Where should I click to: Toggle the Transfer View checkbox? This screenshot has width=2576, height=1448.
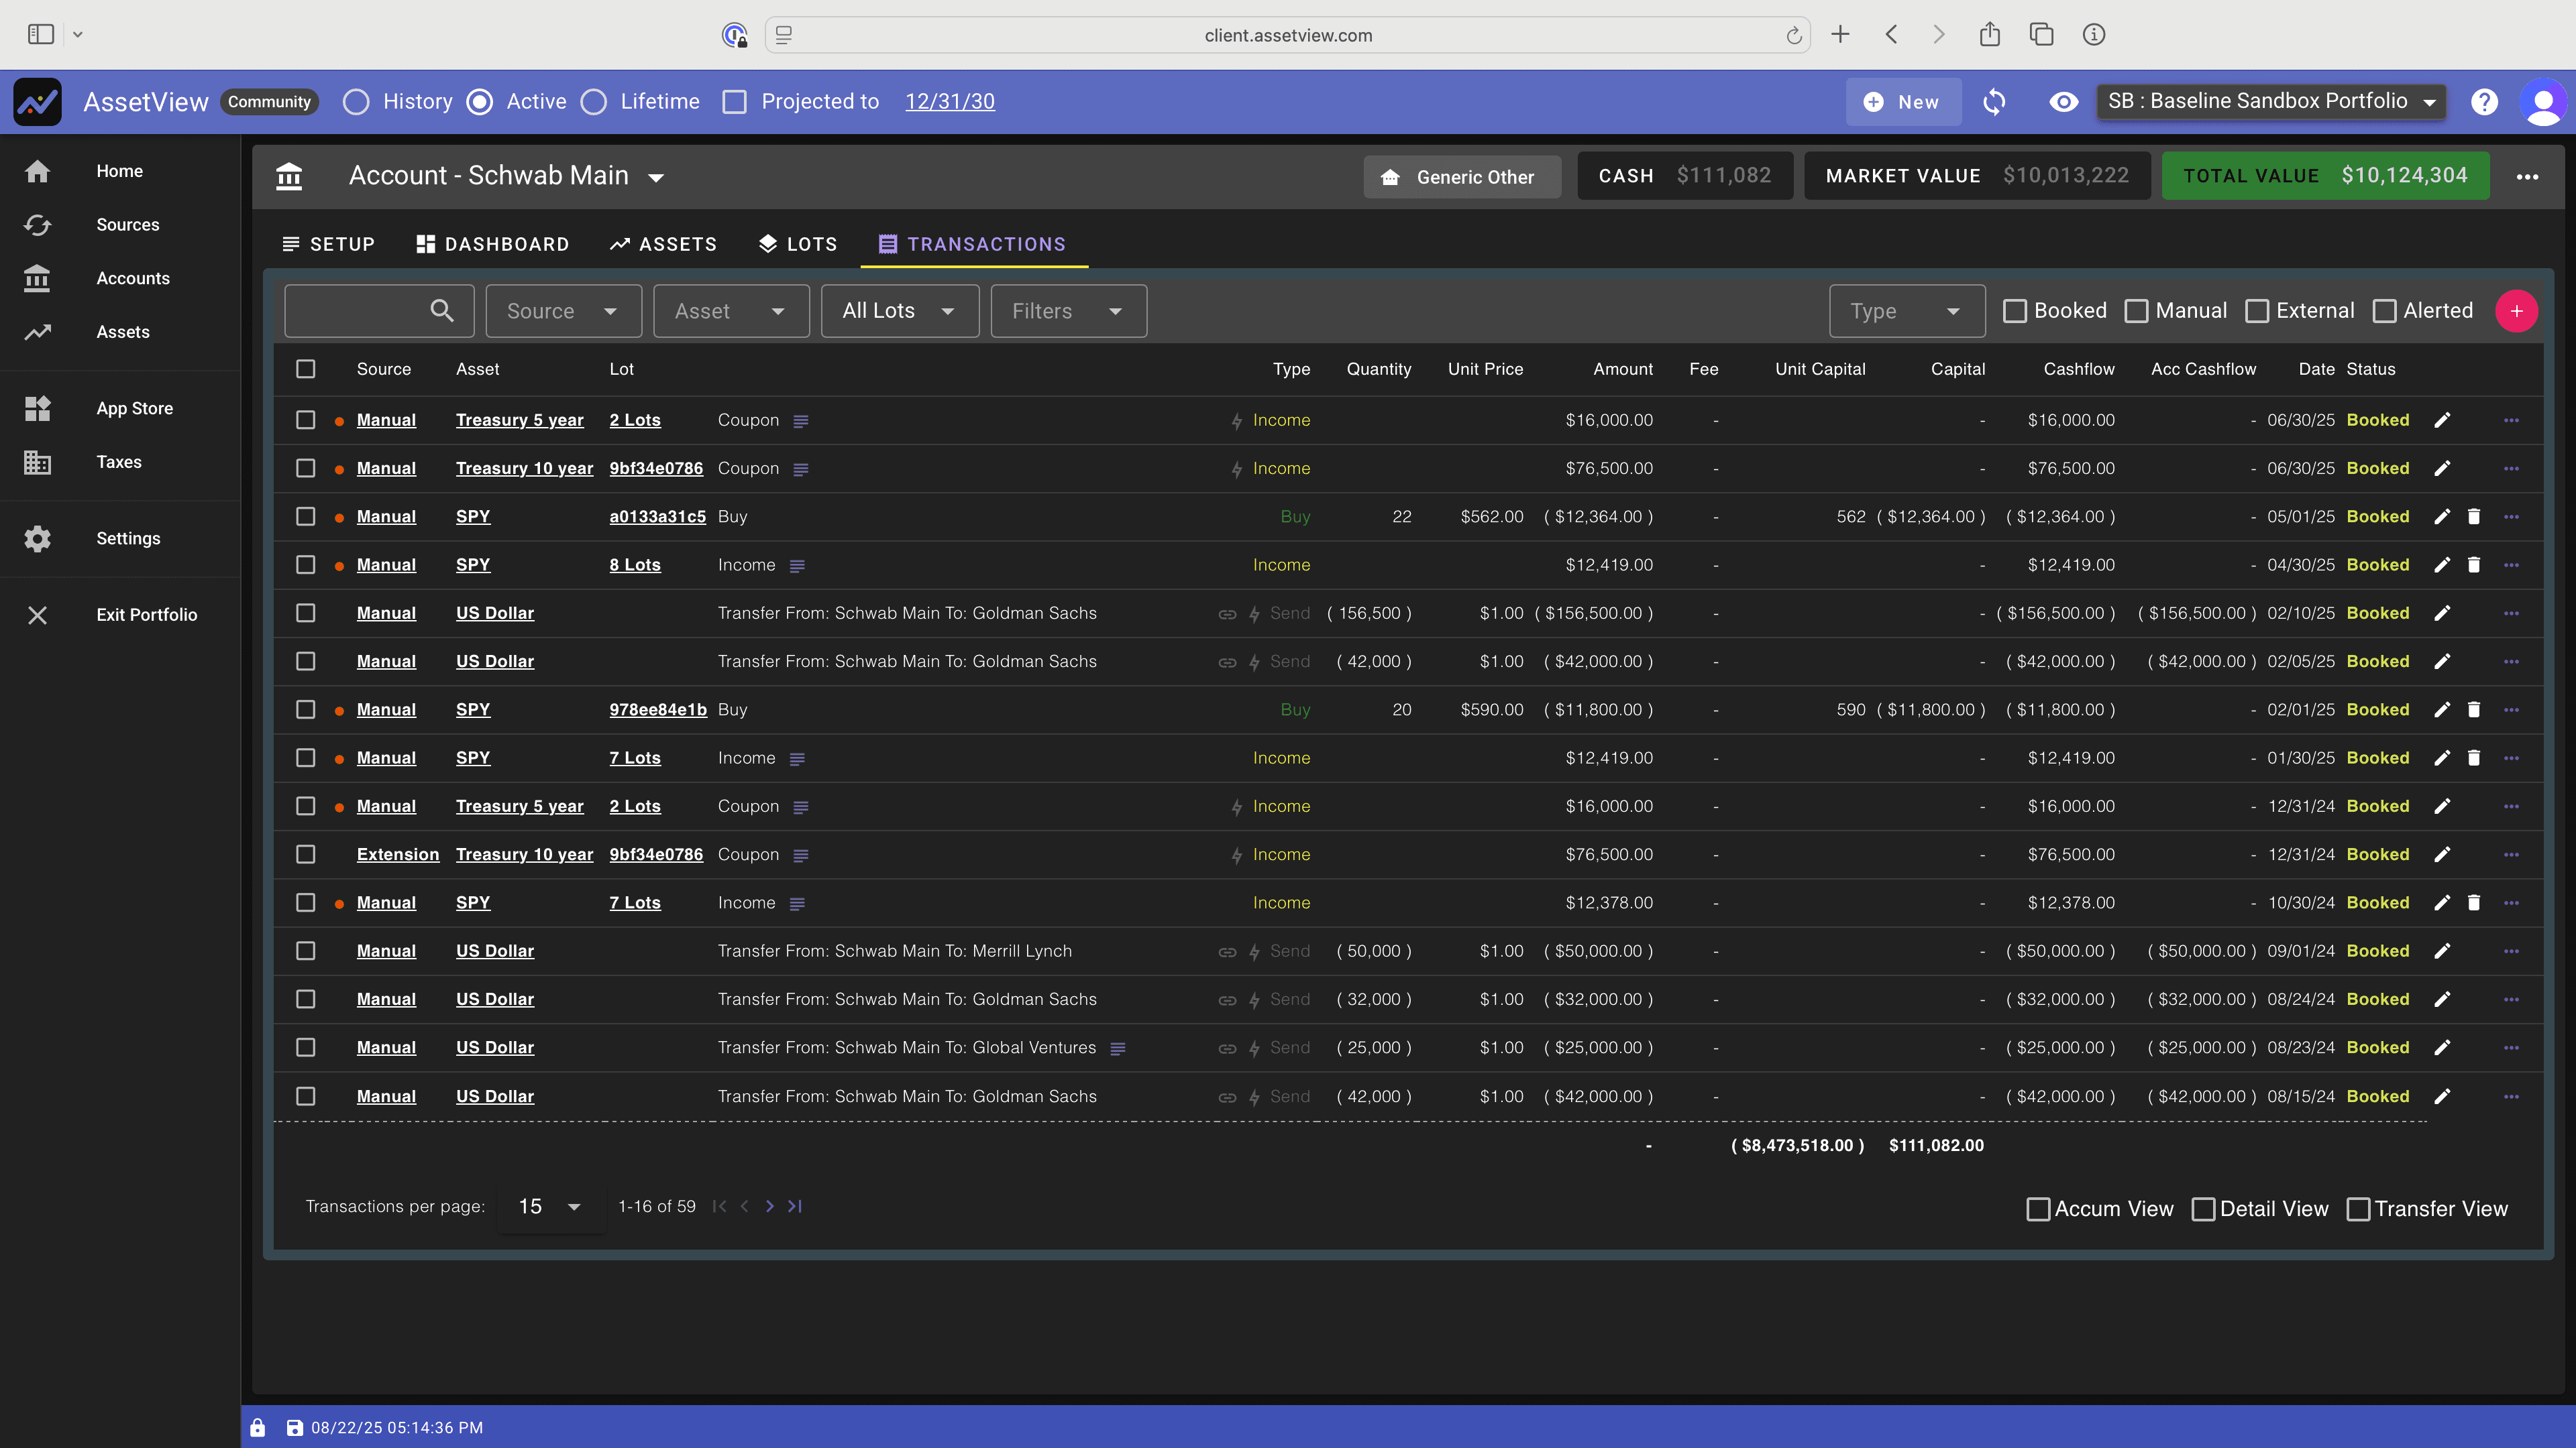[x=2358, y=1209]
